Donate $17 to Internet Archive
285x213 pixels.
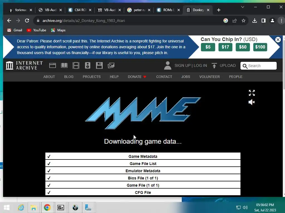click(225, 47)
